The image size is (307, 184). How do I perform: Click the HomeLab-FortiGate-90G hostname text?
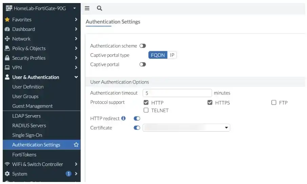(x=40, y=8)
